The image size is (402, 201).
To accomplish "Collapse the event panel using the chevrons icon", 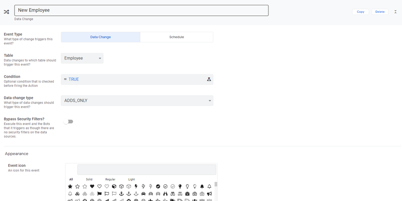I will [395, 12].
